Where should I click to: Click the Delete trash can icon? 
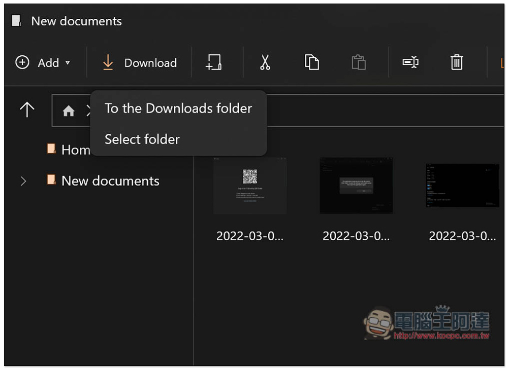point(457,62)
